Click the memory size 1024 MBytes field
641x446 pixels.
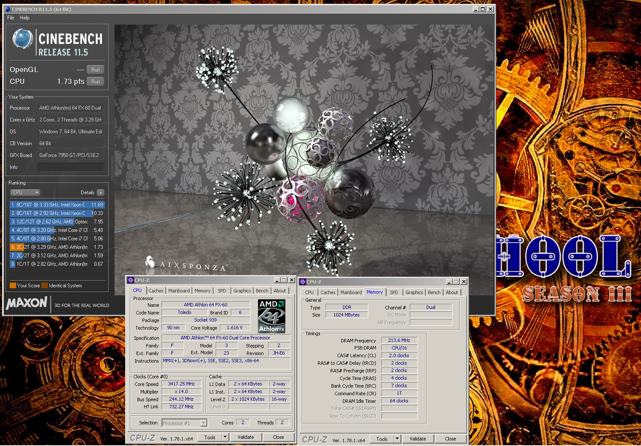coord(346,315)
